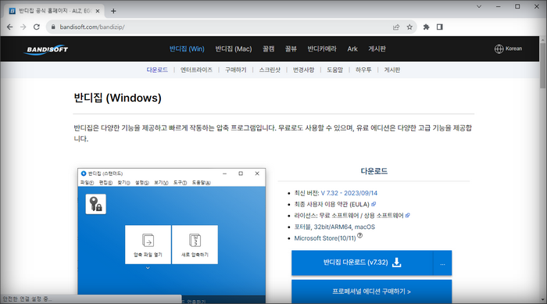The width and height of the screenshot is (547, 304).
Task: Select 게시판 in the light sub-menu
Action: pos(392,70)
